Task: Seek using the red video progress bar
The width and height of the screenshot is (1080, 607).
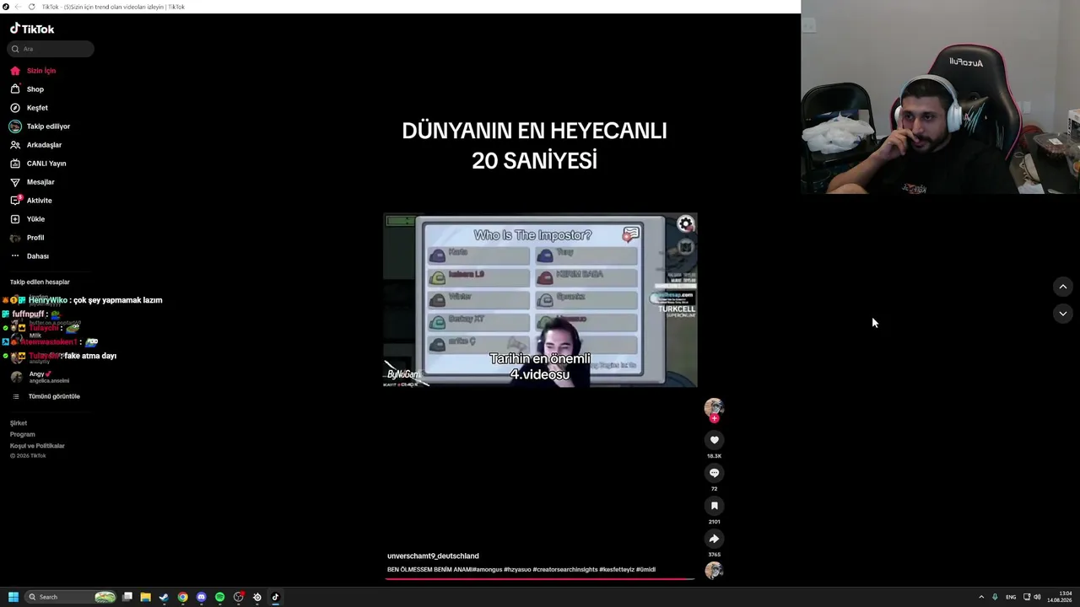Action: (540, 579)
